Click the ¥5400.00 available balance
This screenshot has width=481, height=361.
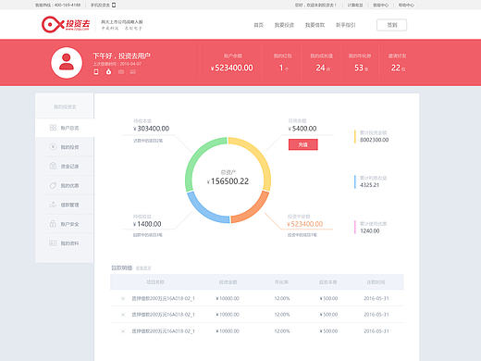coord(302,129)
